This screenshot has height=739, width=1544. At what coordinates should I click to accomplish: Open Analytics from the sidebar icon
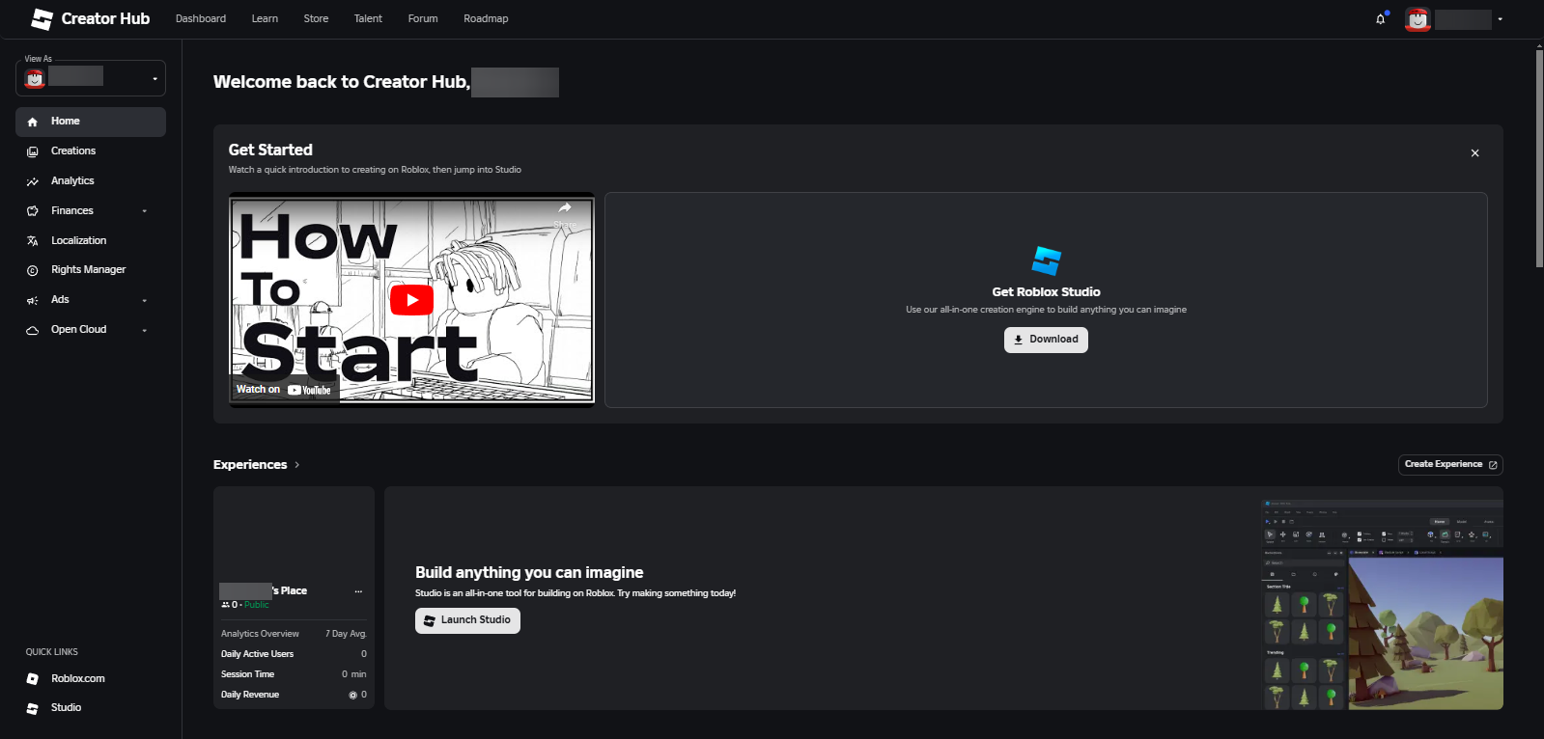tap(33, 181)
